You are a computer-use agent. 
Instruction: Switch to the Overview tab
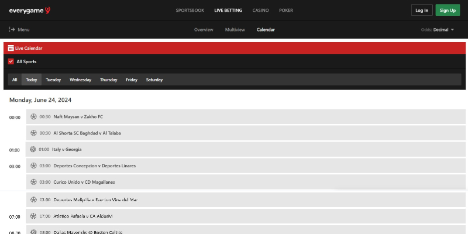(204, 30)
